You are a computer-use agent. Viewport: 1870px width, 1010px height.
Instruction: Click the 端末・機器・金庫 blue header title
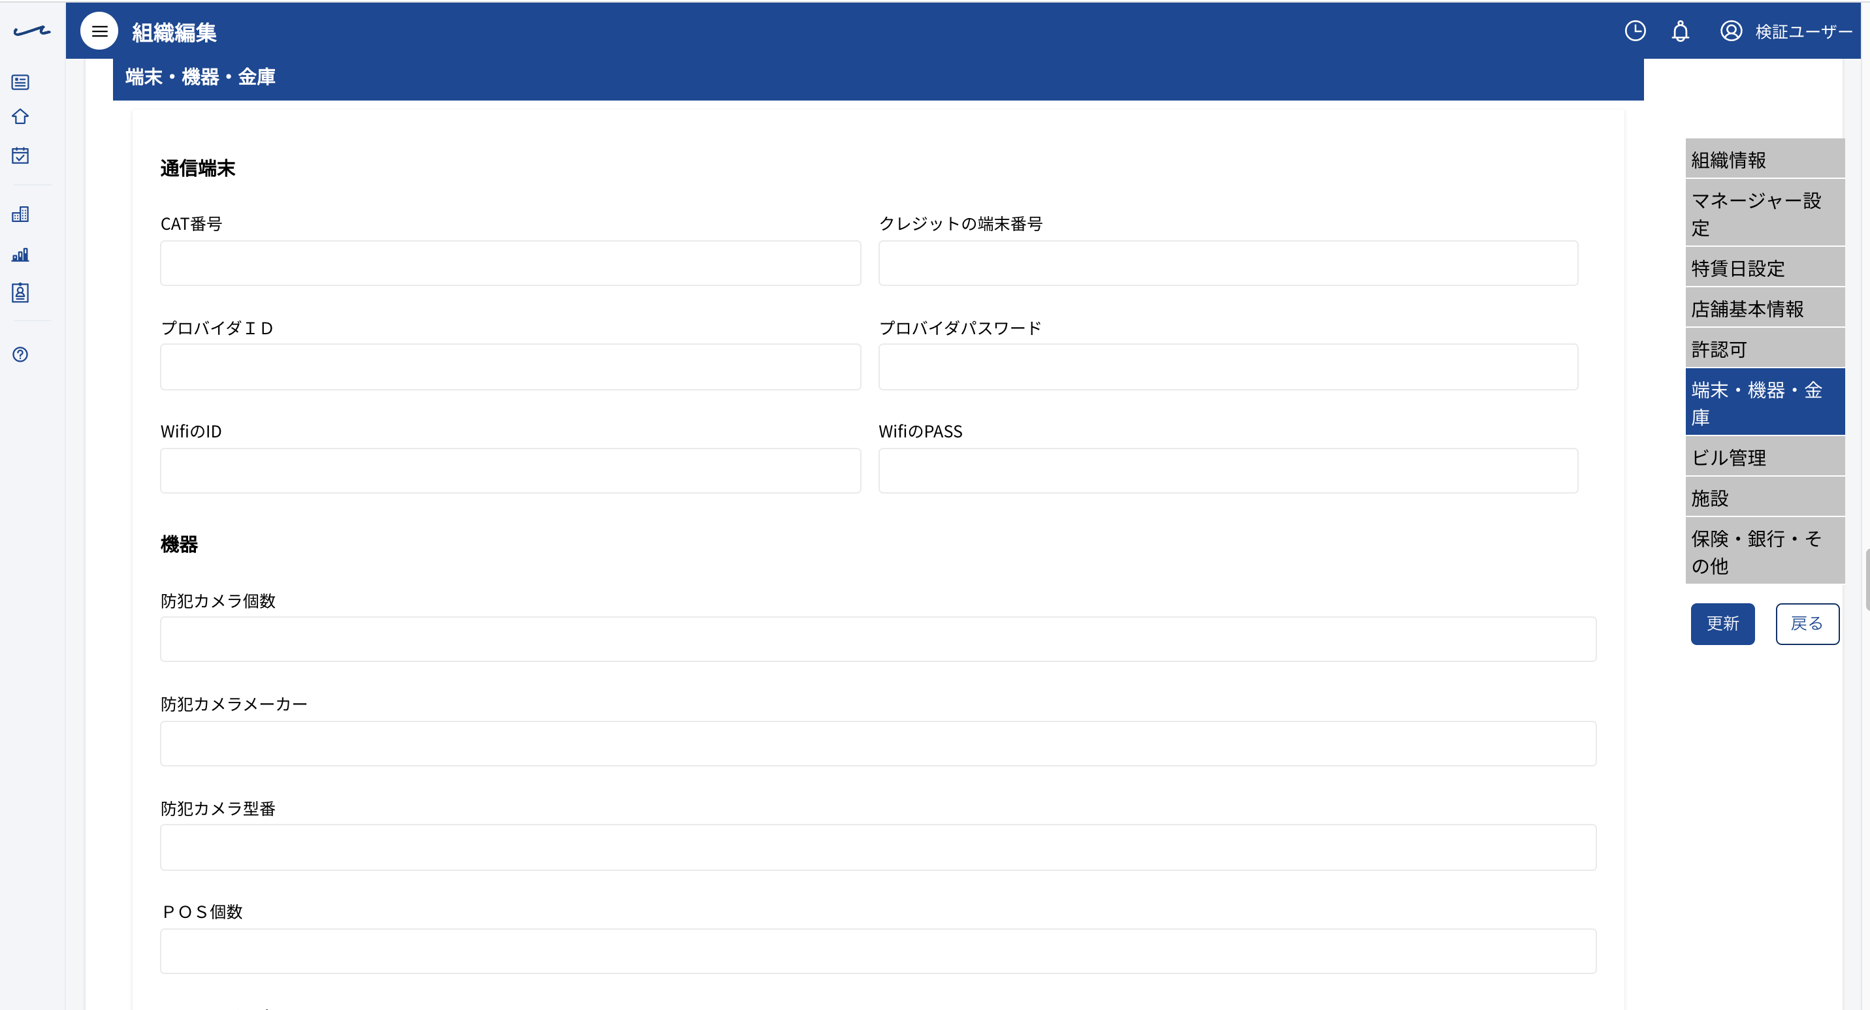coord(201,77)
